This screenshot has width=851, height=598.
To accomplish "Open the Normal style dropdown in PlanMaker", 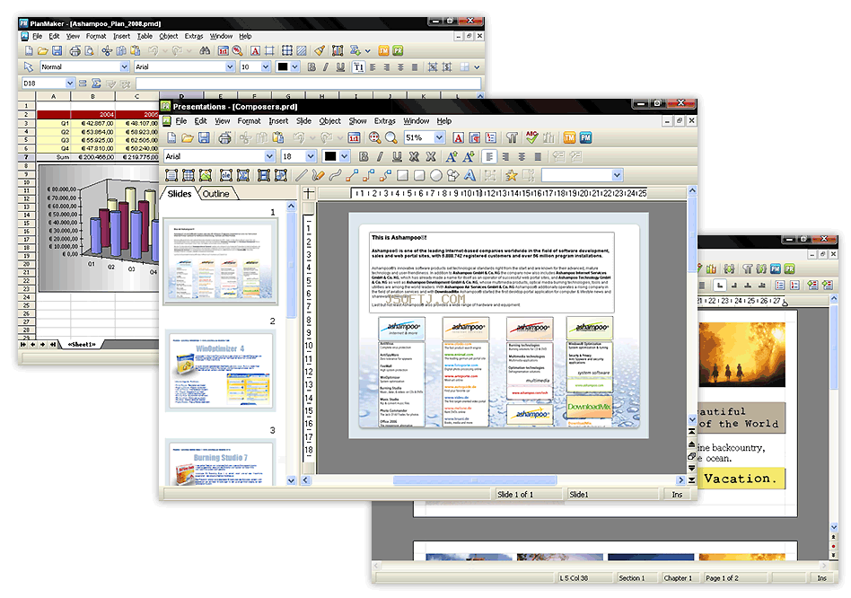I will click(x=124, y=66).
